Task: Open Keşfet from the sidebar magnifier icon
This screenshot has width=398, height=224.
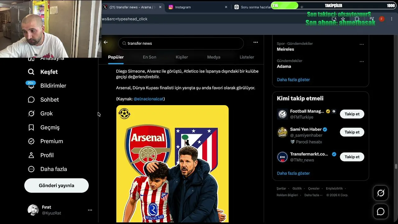Action: 31,72
